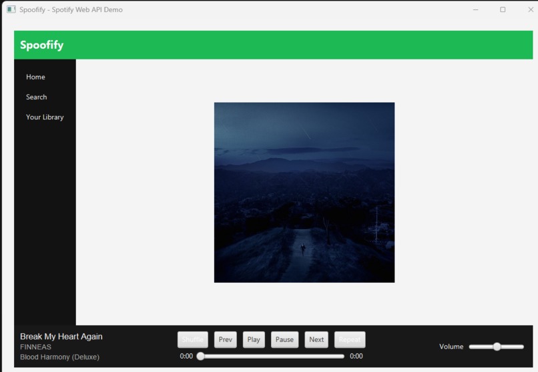The height and width of the screenshot is (372, 538).
Task: Toggle the Shuffle button
Action: click(x=193, y=339)
